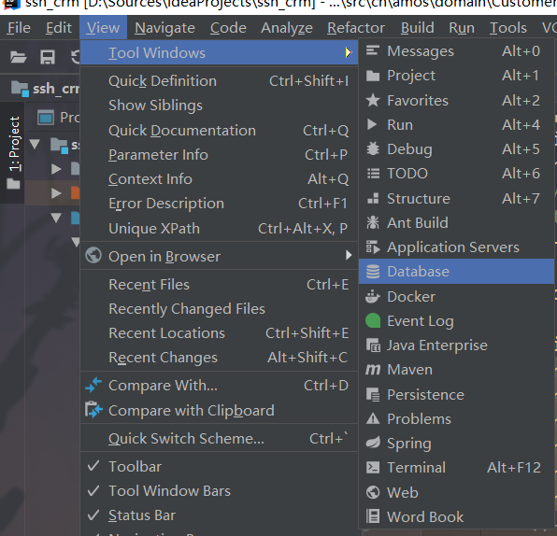Click the Open in Browser globe icon
This screenshot has width=557, height=536.
pos(93,255)
